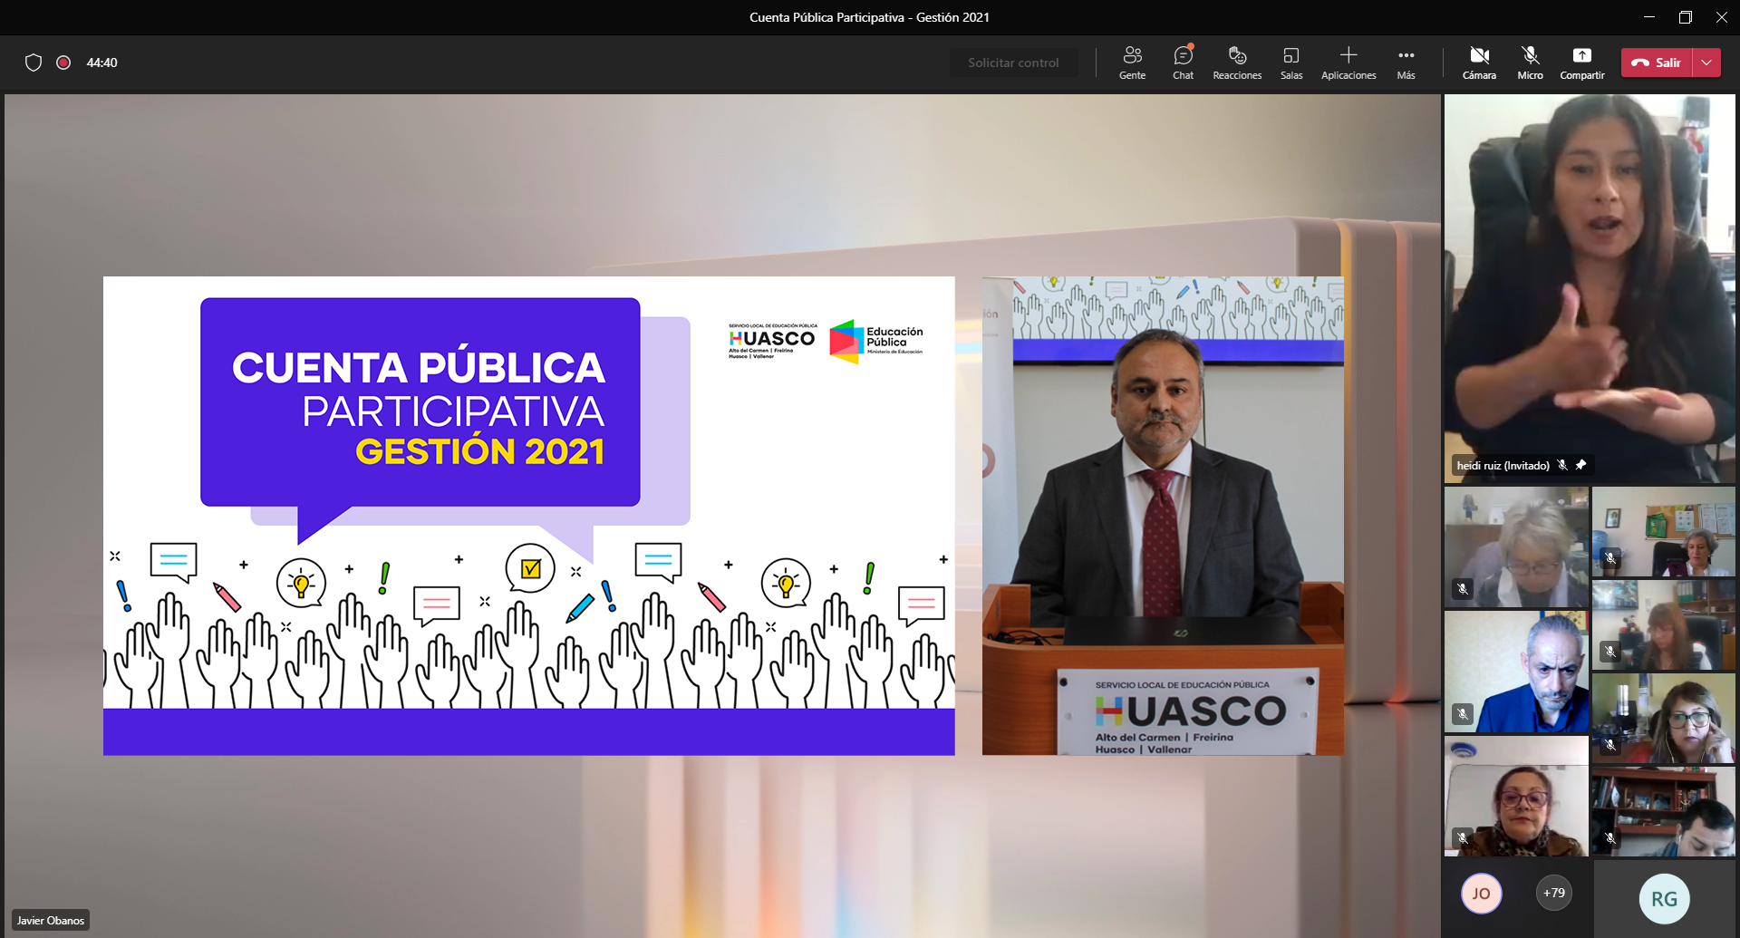Click the shield security icon
Viewport: 1740px width, 938px height.
coord(34,63)
